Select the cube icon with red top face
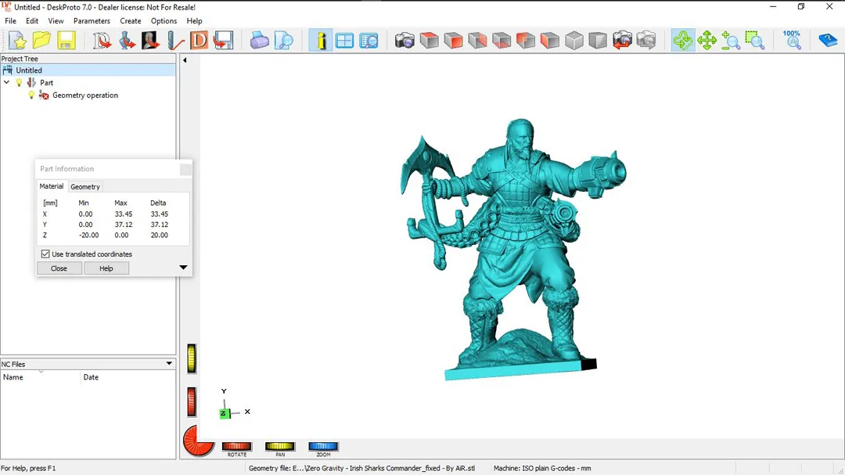845x475 pixels. pos(429,41)
